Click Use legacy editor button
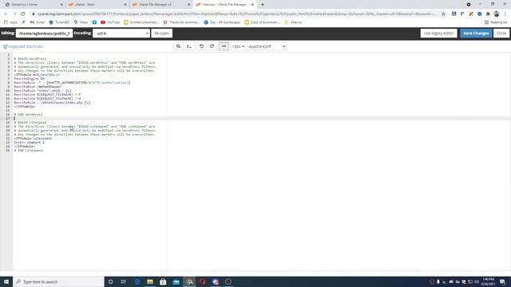The height and width of the screenshot is (287, 511). [438, 33]
